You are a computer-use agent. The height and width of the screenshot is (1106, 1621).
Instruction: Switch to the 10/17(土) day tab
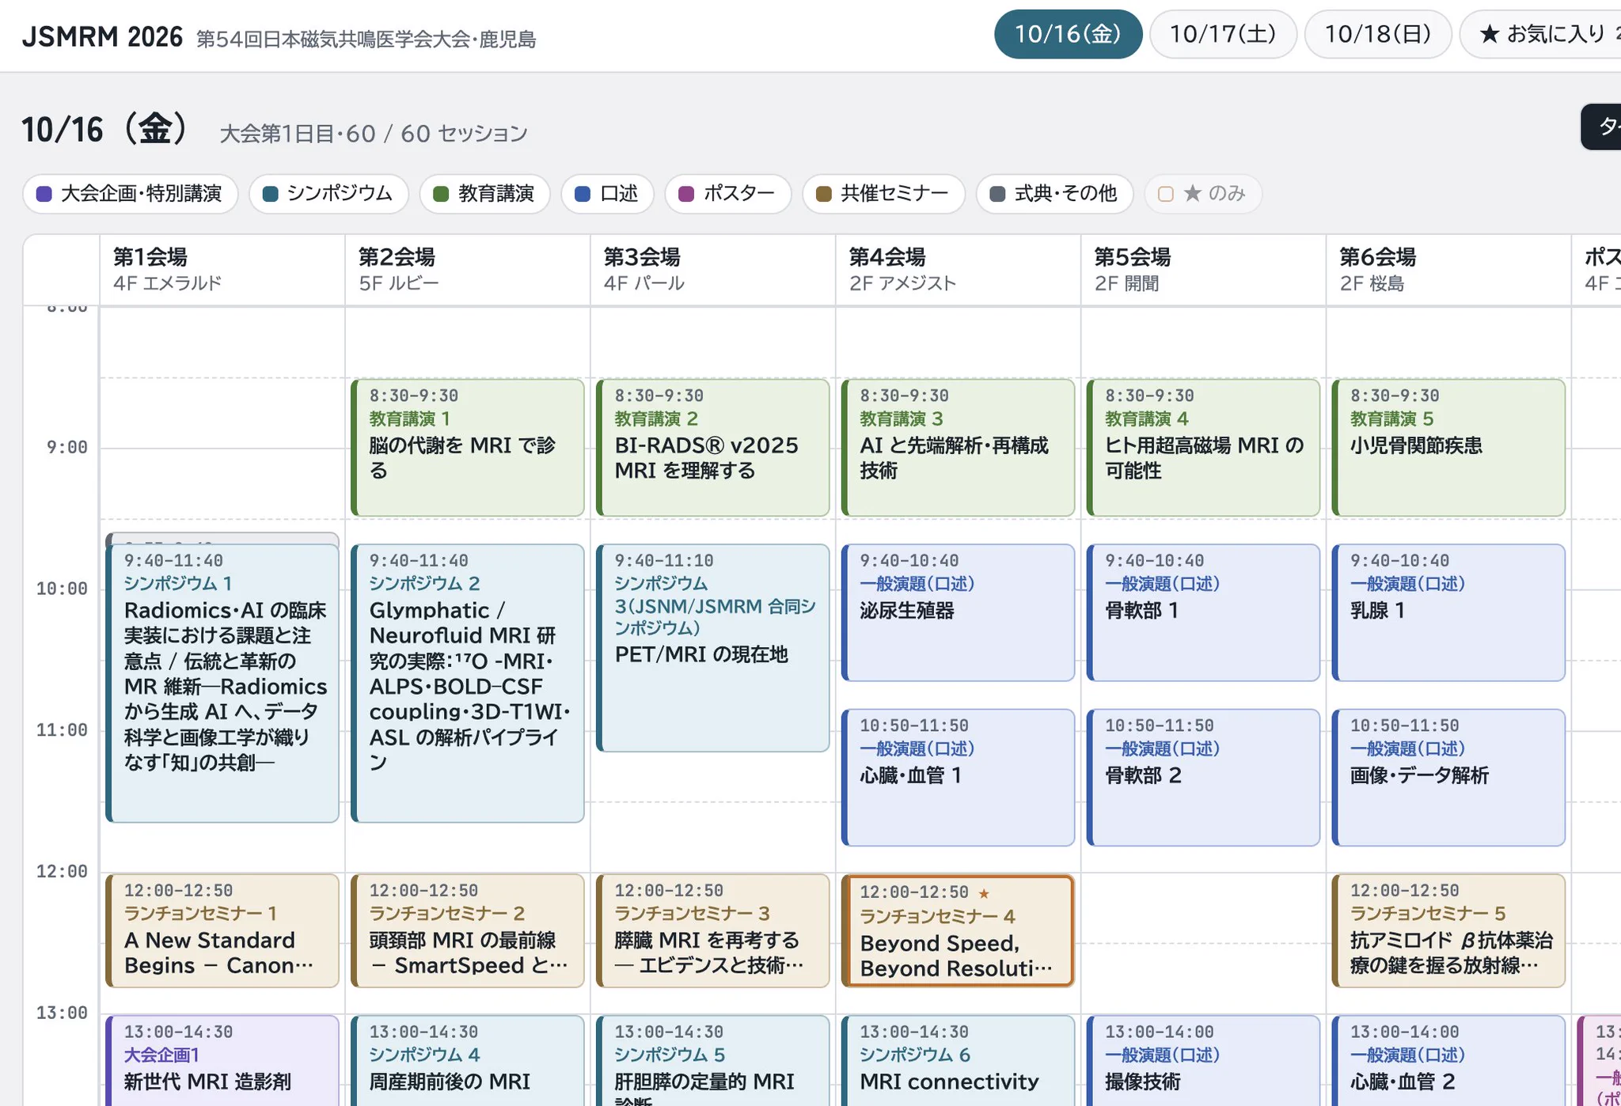(x=1223, y=34)
